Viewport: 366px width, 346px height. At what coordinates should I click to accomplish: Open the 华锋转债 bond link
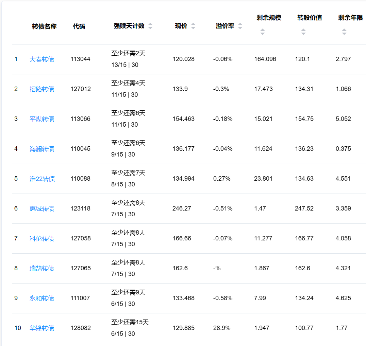(42, 328)
